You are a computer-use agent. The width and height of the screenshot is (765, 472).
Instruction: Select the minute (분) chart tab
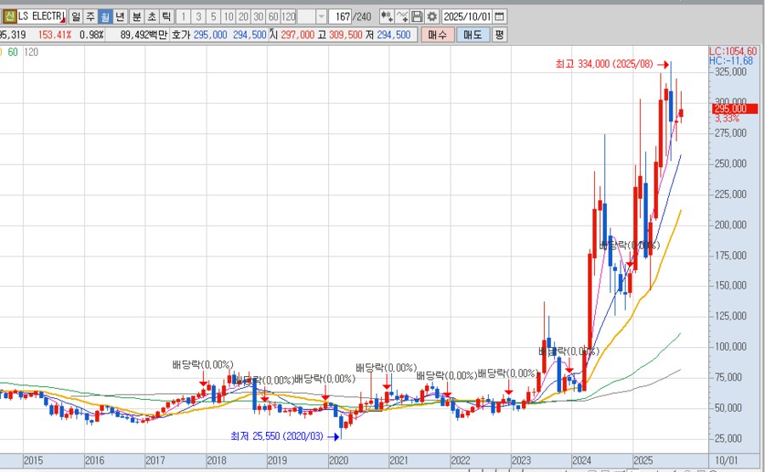tap(136, 16)
